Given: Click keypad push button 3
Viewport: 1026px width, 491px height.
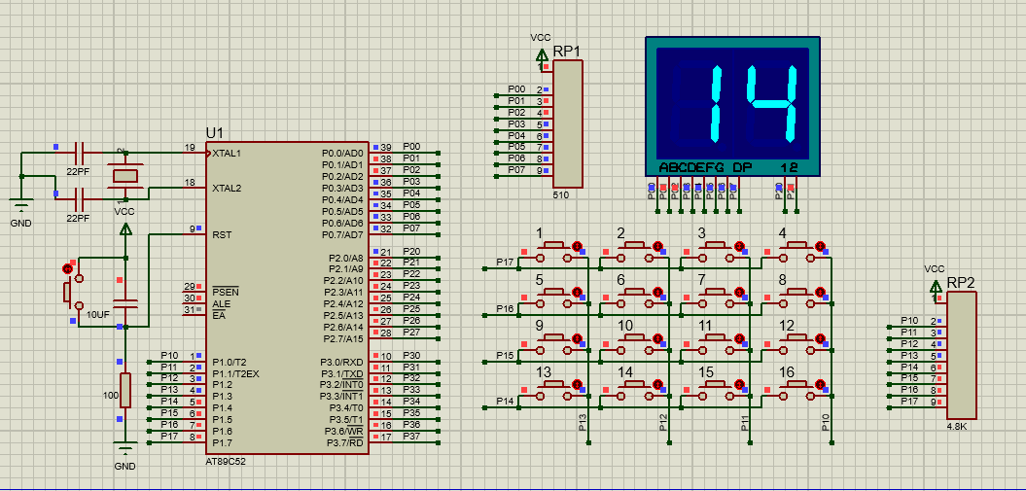Looking at the screenshot, I should tap(717, 250).
